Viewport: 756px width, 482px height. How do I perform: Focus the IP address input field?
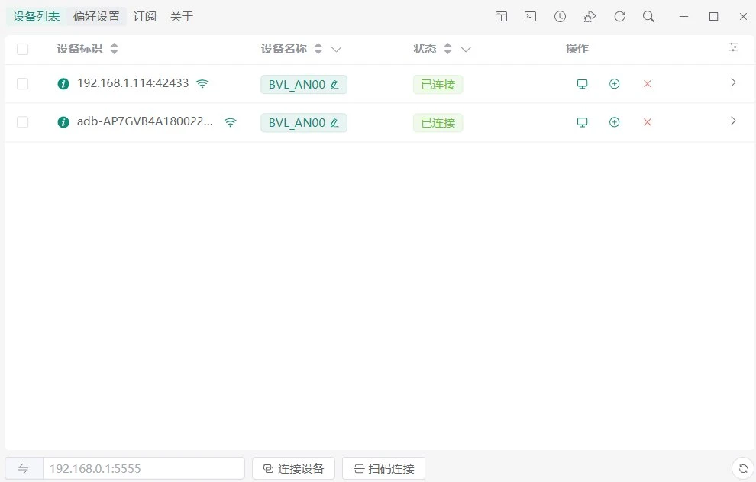(x=144, y=468)
